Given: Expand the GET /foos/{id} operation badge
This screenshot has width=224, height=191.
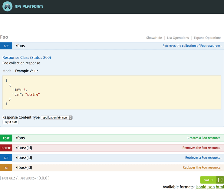Looking at the screenshot, I should point(6,158).
